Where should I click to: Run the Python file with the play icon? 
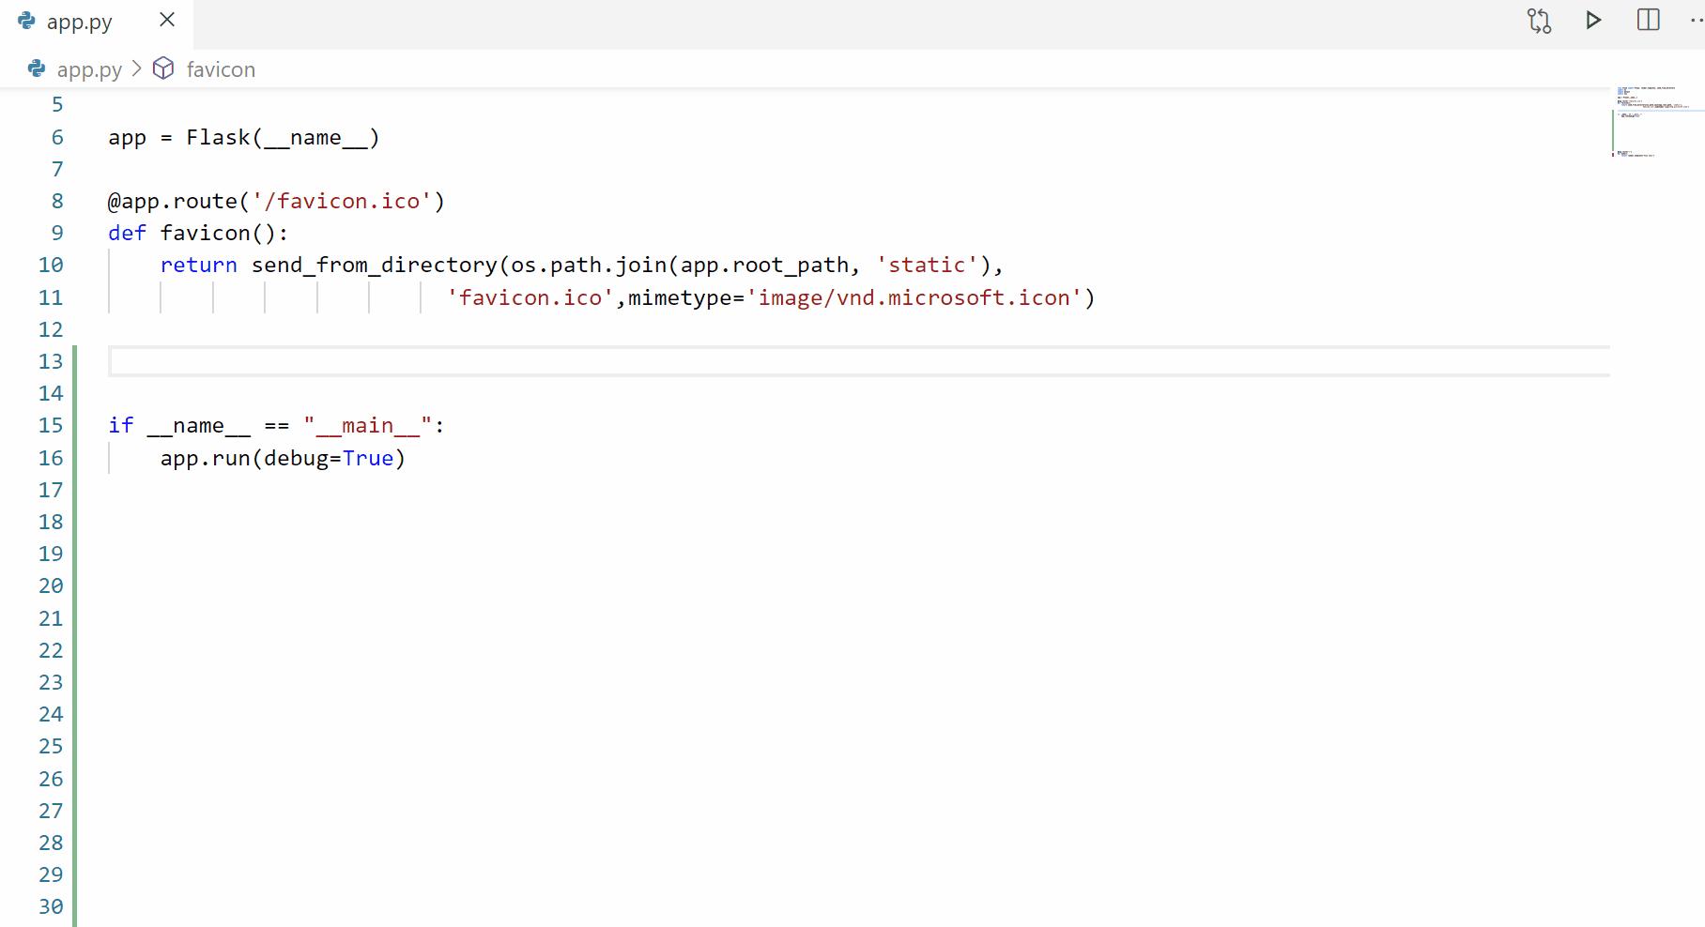tap(1592, 19)
